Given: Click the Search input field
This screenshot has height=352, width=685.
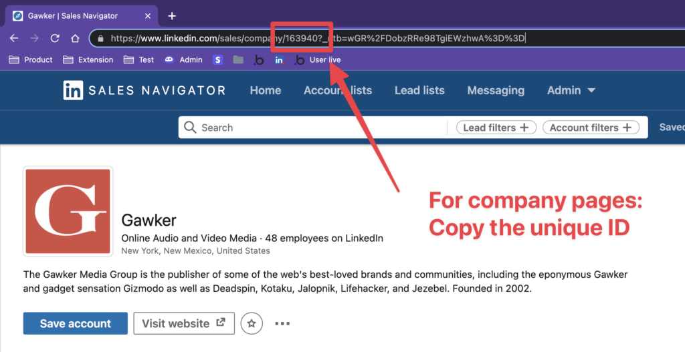Looking at the screenshot, I should point(314,128).
